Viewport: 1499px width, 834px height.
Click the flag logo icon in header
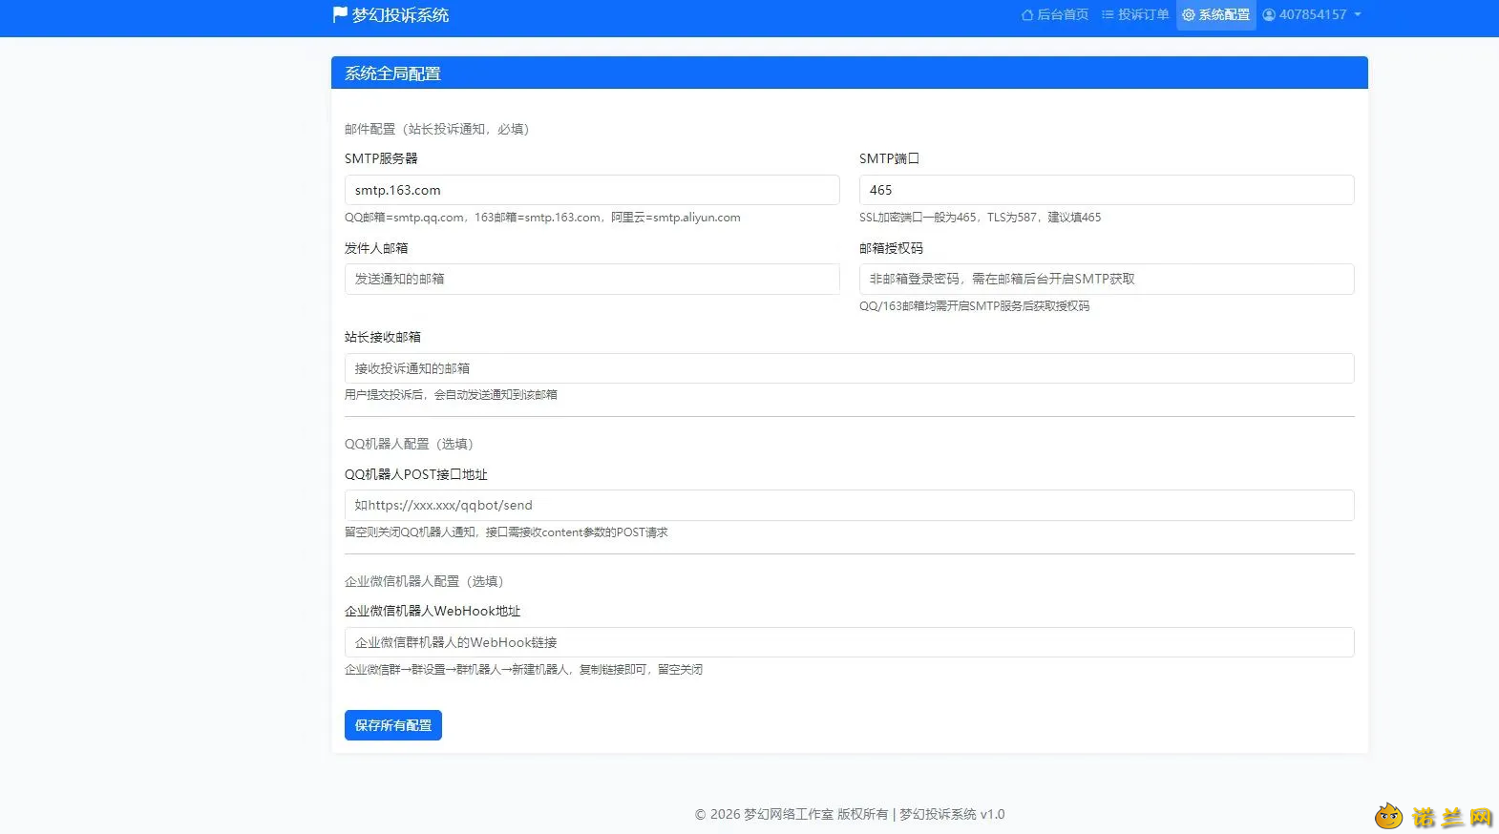tap(340, 14)
